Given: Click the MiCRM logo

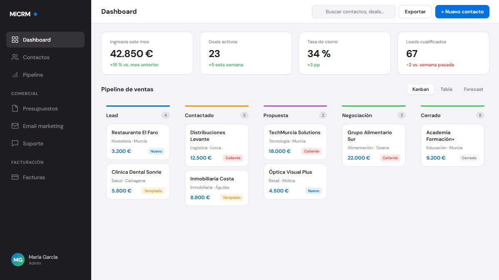Looking at the screenshot, I should click(x=20, y=14).
